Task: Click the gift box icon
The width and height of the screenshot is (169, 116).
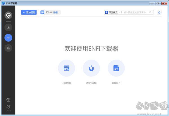Action: click(8, 100)
